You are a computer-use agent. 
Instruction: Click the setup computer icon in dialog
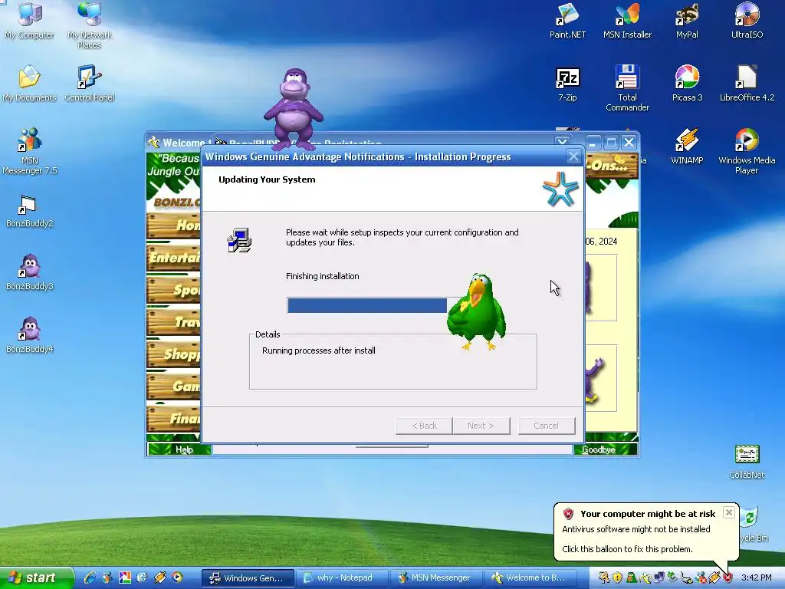pos(239,240)
